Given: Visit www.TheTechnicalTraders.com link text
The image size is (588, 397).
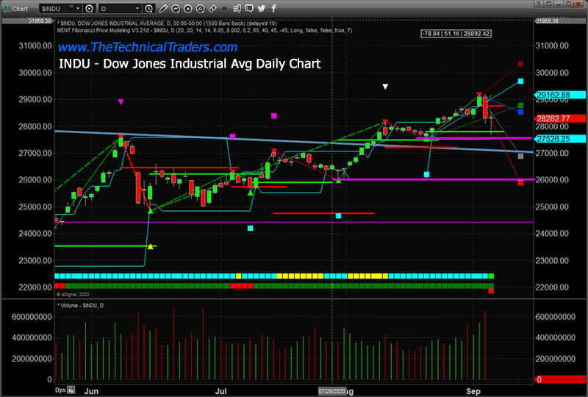Looking at the screenshot, I should pyautogui.click(x=148, y=47).
